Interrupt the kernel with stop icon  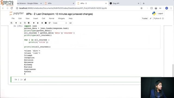pos(46,23)
